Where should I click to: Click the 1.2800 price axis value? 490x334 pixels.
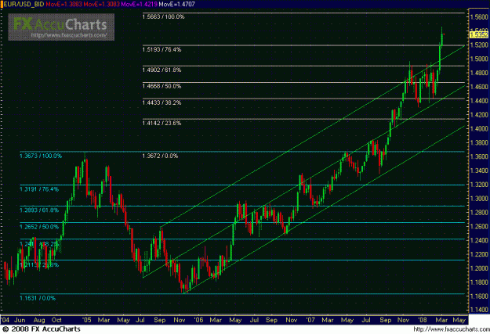click(x=479, y=213)
